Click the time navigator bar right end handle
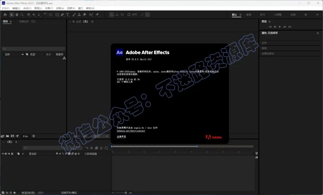323x195 pixels. [x=197, y=146]
